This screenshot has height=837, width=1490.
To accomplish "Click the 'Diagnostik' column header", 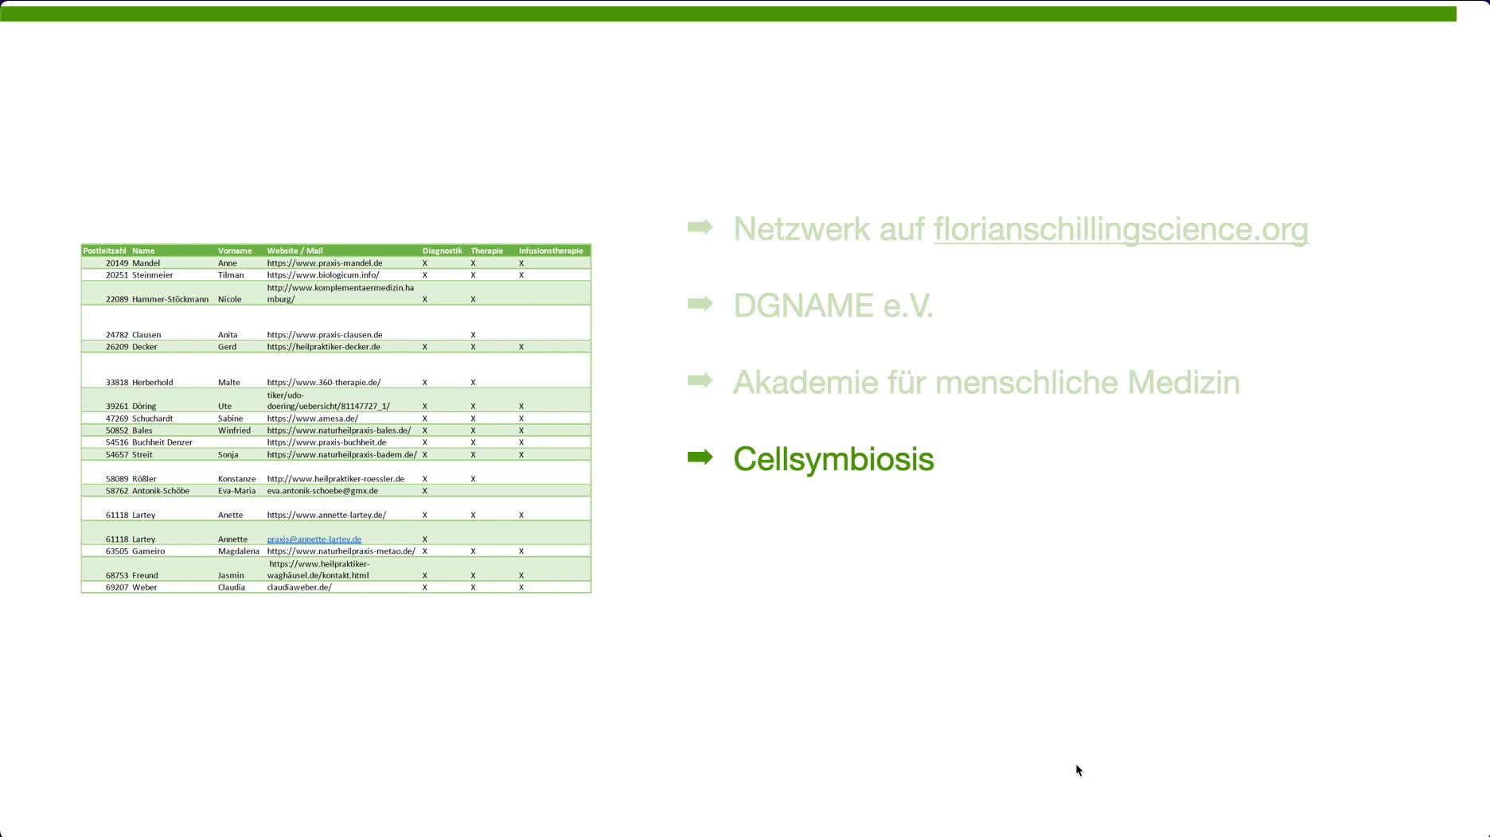I will (442, 251).
